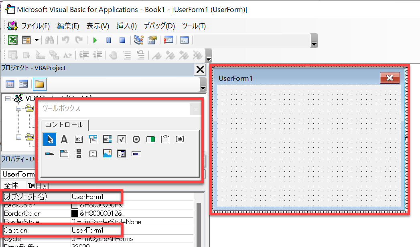The image size is (420, 247).
Task: Click the Redo arrow icon
Action: click(79, 40)
